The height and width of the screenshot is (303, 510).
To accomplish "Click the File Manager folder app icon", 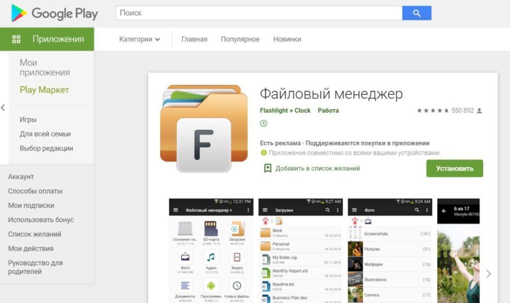I will 204,128.
